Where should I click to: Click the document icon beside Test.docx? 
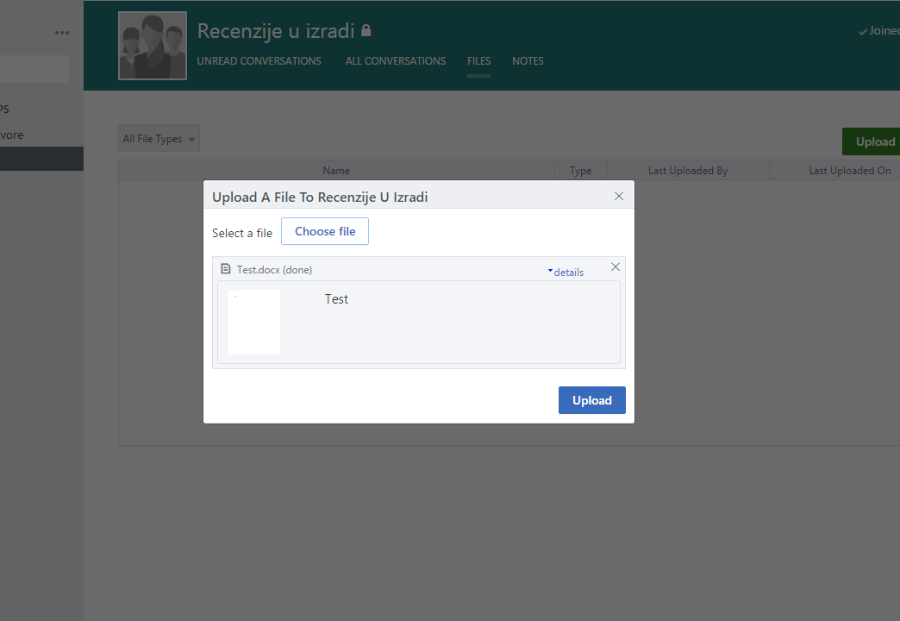[x=226, y=269]
